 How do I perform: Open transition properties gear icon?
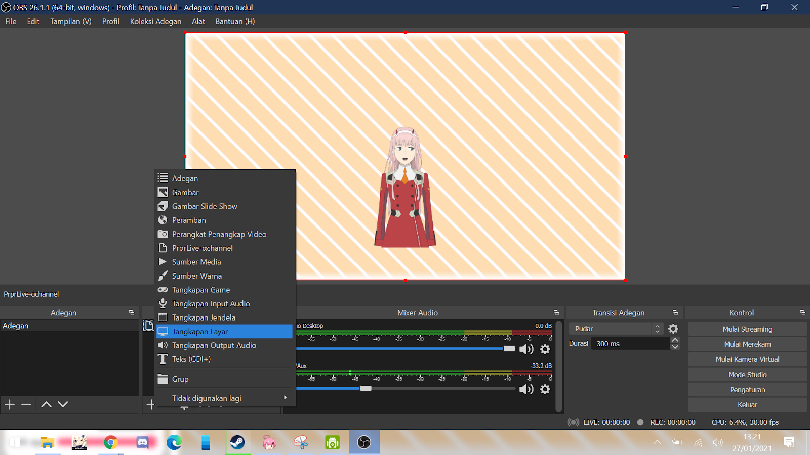click(x=673, y=329)
